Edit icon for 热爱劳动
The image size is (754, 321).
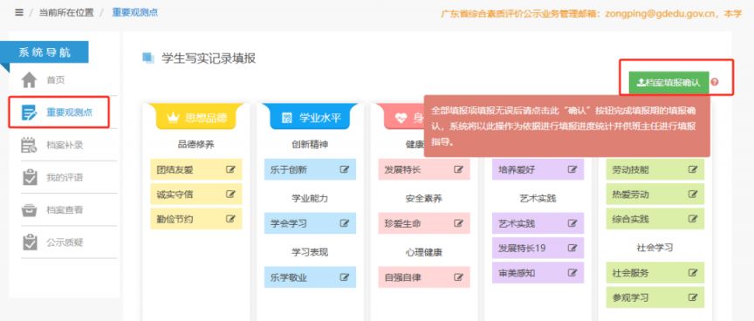pyautogui.click(x=693, y=195)
